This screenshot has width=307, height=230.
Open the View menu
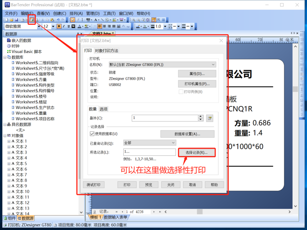43,13
